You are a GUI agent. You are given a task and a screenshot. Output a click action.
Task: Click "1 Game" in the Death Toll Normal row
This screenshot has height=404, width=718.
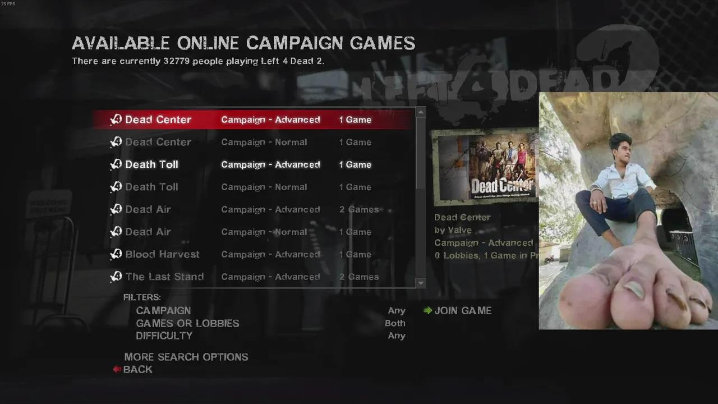355,187
